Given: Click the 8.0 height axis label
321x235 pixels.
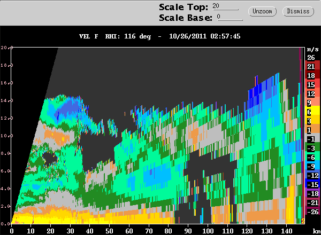Looking at the screenshot, I should coord(5,153).
